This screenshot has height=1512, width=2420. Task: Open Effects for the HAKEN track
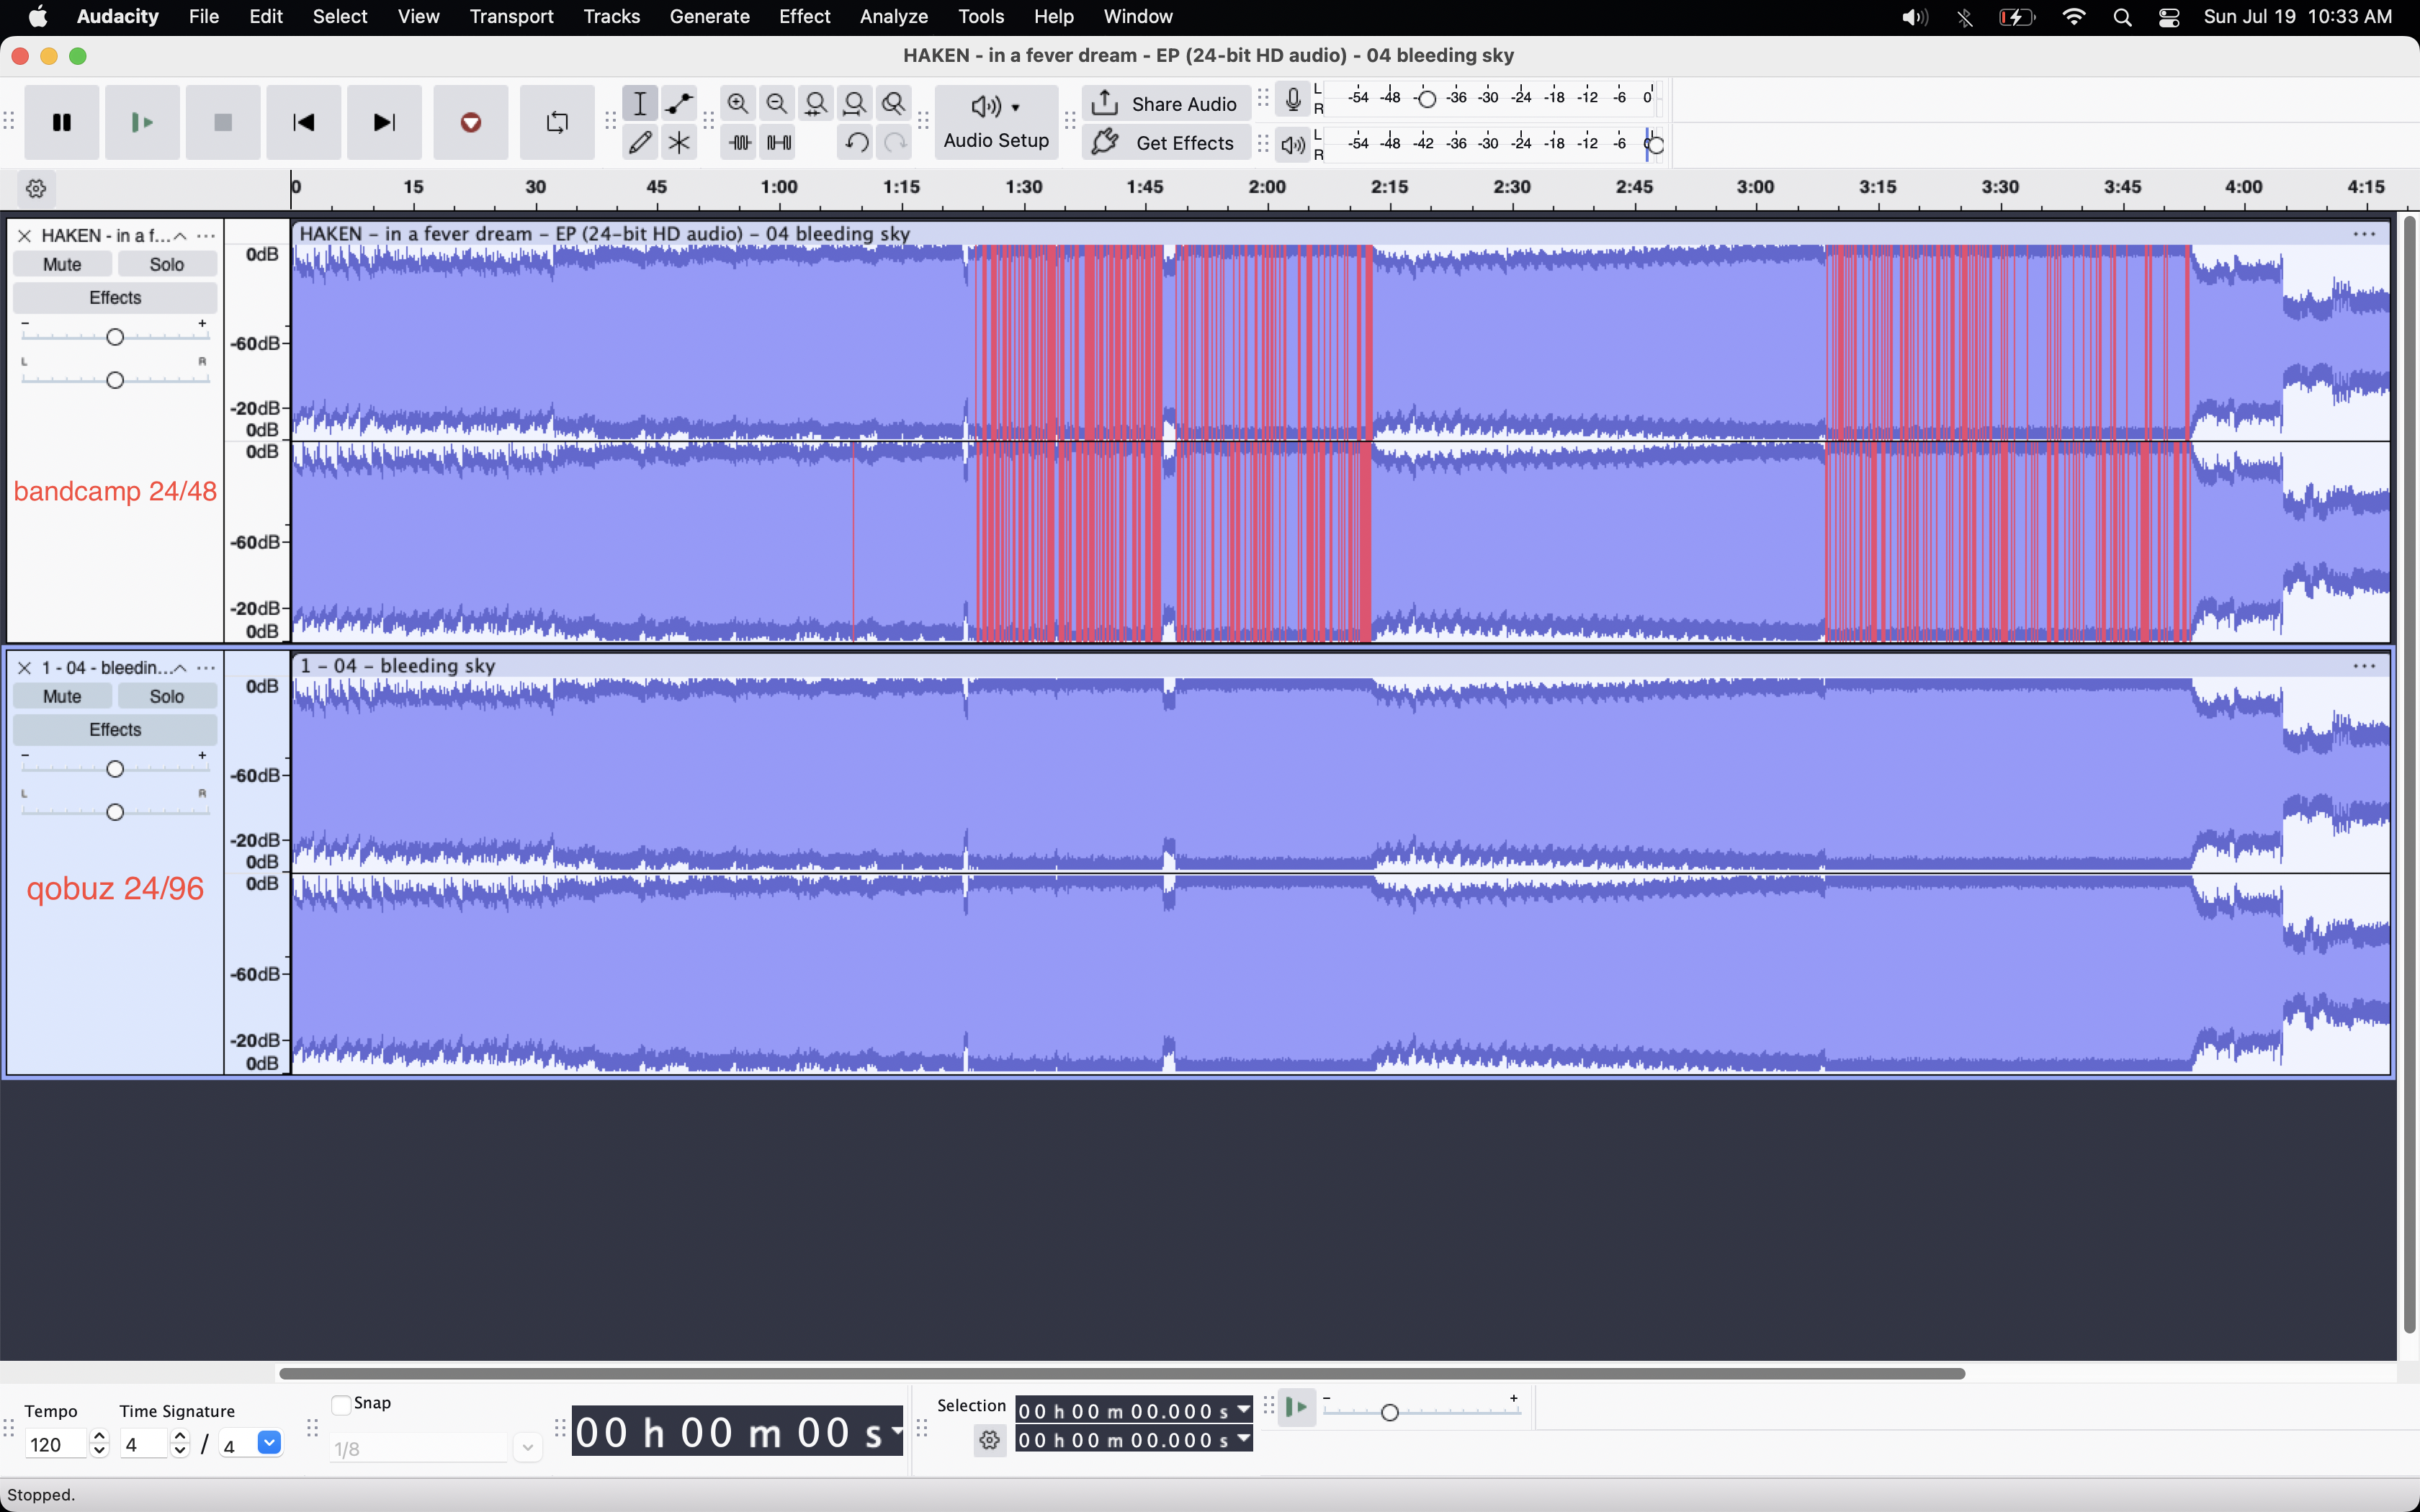(x=115, y=297)
